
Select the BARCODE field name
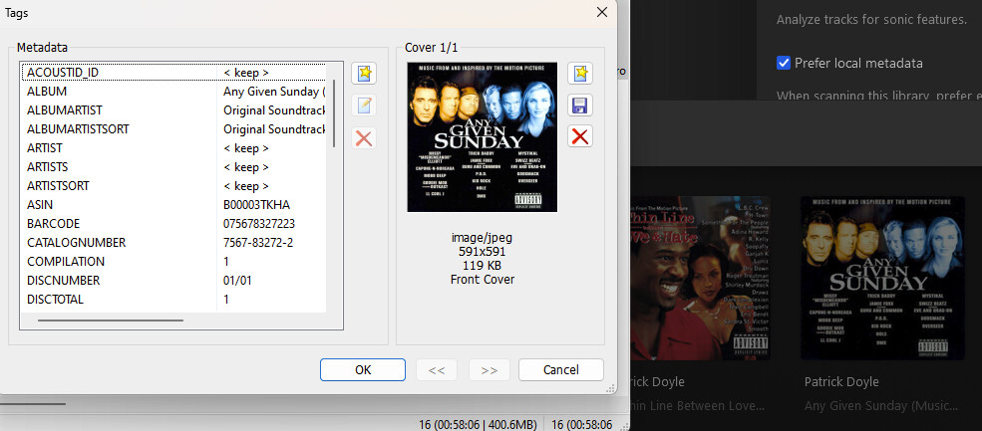53,223
